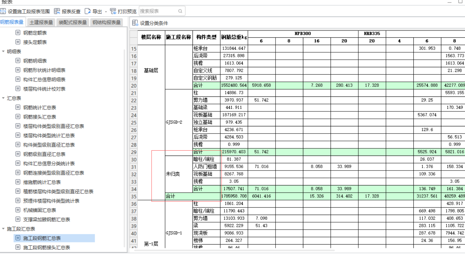Click the 接头定额表 report icon
Screen dimensions: 465x262
click(x=18, y=42)
